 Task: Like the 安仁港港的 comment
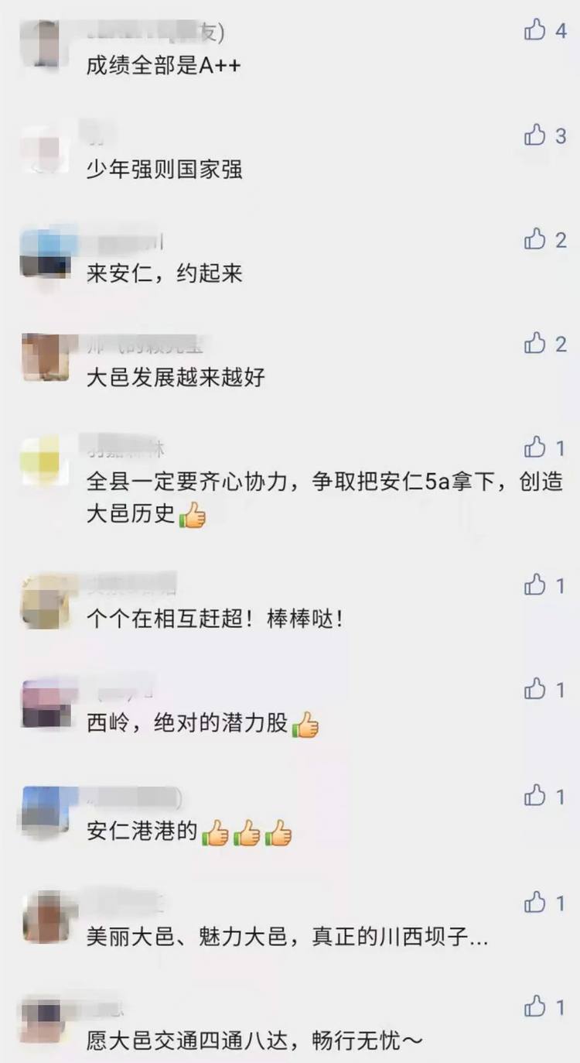535,795
